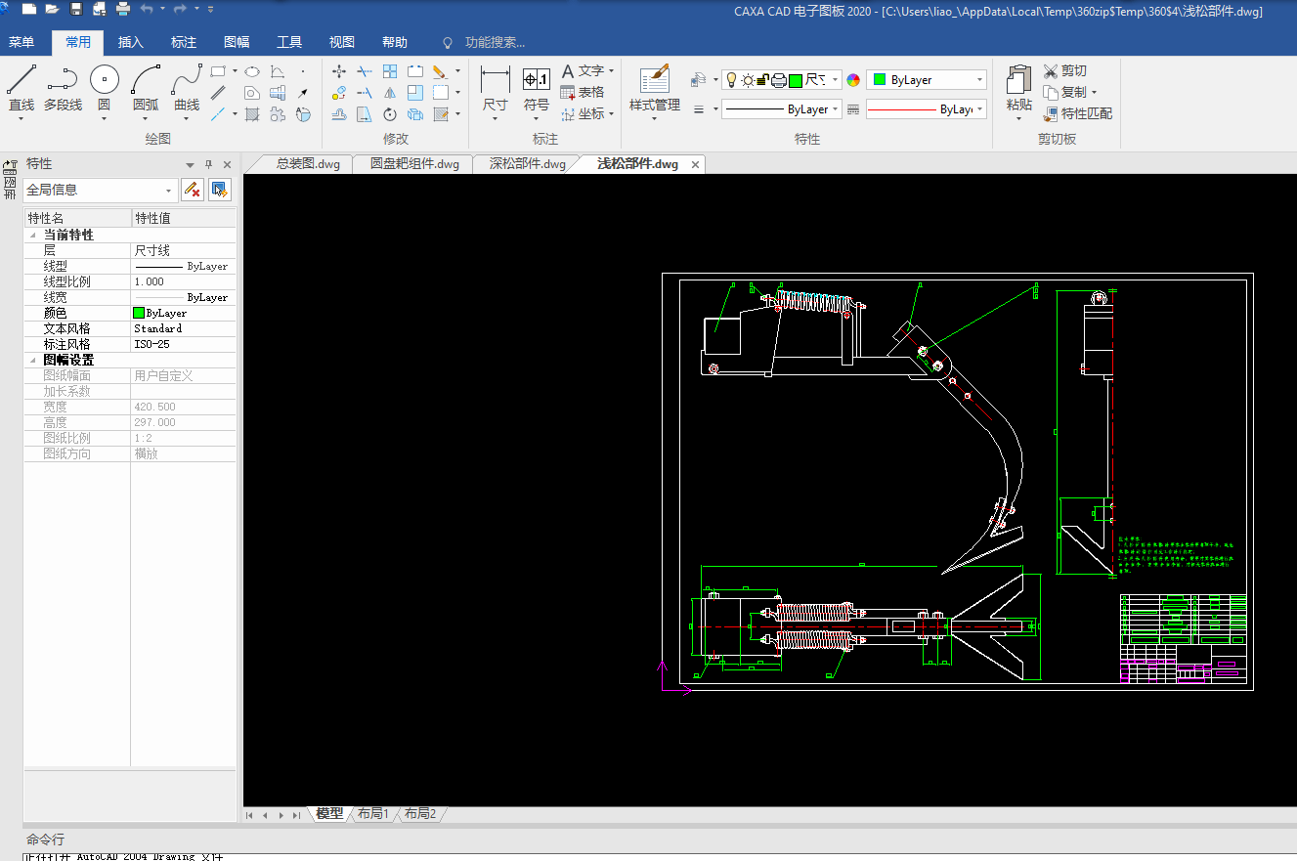Switch to the 标注 ribbon tab
Screen dimensions: 1297x861
pyautogui.click(x=183, y=42)
